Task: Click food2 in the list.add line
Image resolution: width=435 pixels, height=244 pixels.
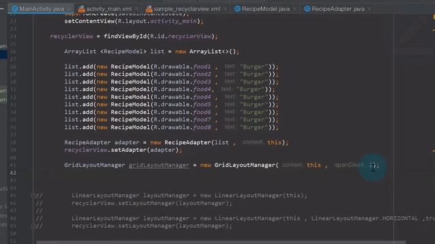Action: [202, 74]
